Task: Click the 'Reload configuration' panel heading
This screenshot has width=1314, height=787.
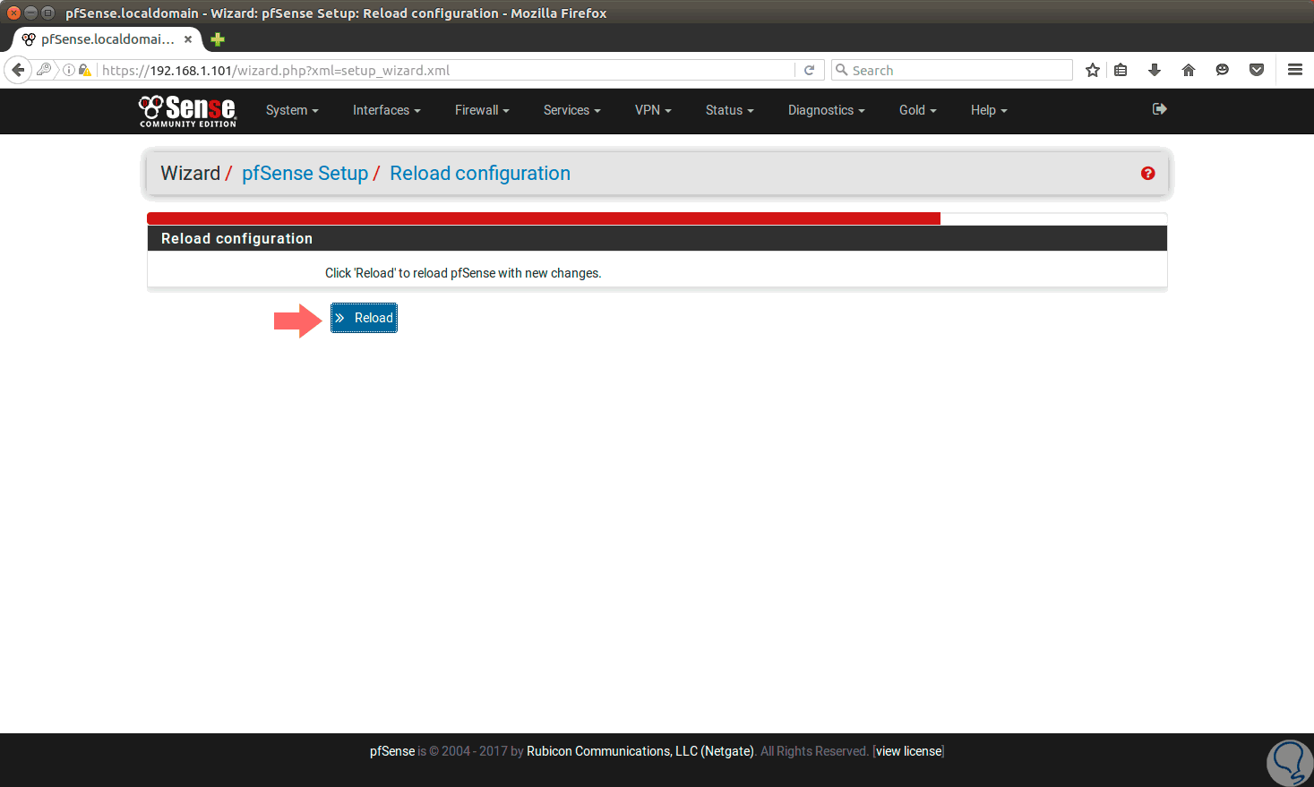Action: pyautogui.click(x=236, y=238)
